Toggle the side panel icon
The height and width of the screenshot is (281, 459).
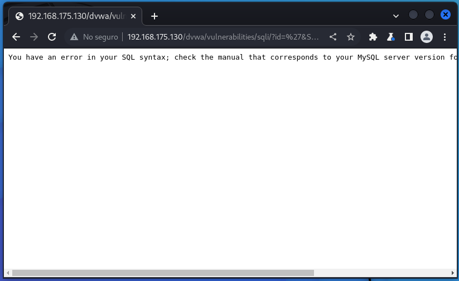pos(409,37)
